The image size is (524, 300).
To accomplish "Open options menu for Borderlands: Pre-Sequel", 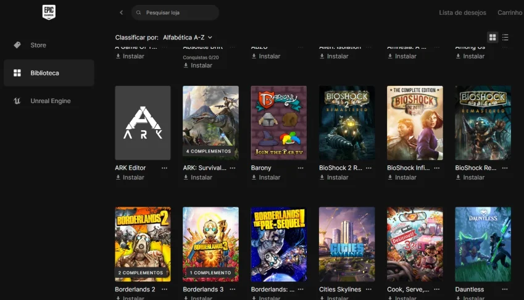I will pos(301,290).
